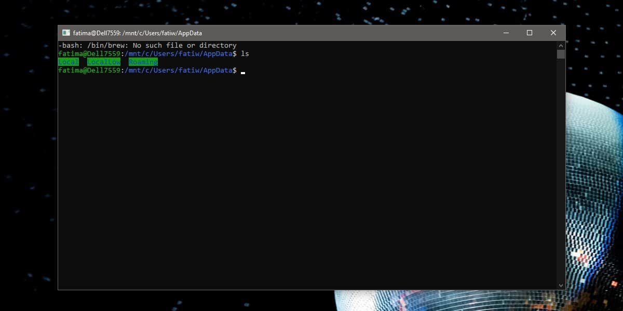The width and height of the screenshot is (623, 311).
Task: Click the Bash terminal icon in the title bar
Action: (65, 32)
